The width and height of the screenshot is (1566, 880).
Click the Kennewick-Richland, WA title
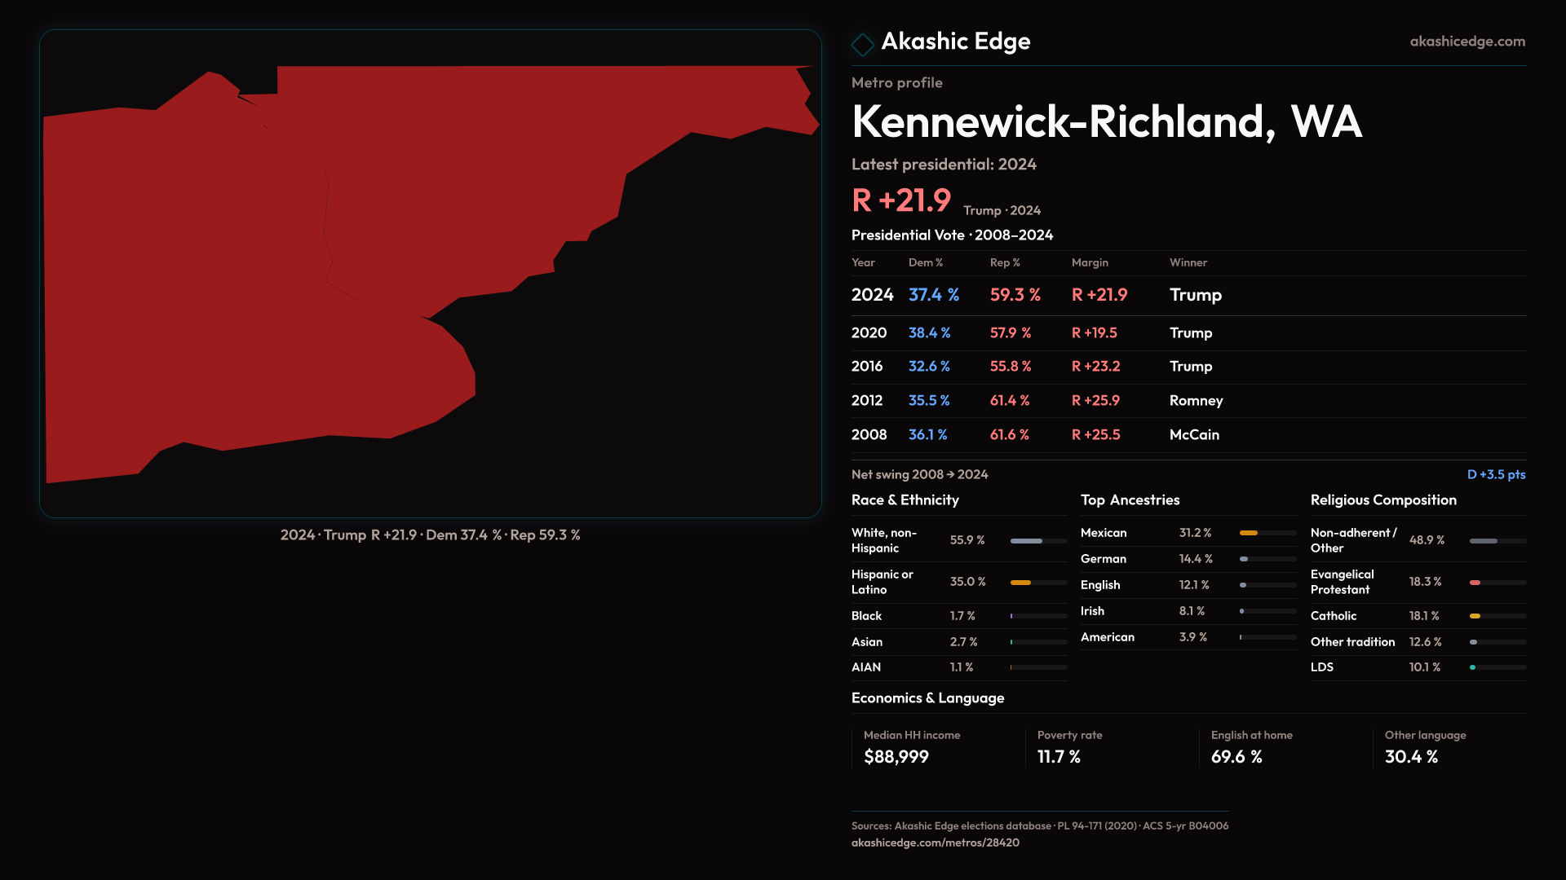pos(1106,122)
